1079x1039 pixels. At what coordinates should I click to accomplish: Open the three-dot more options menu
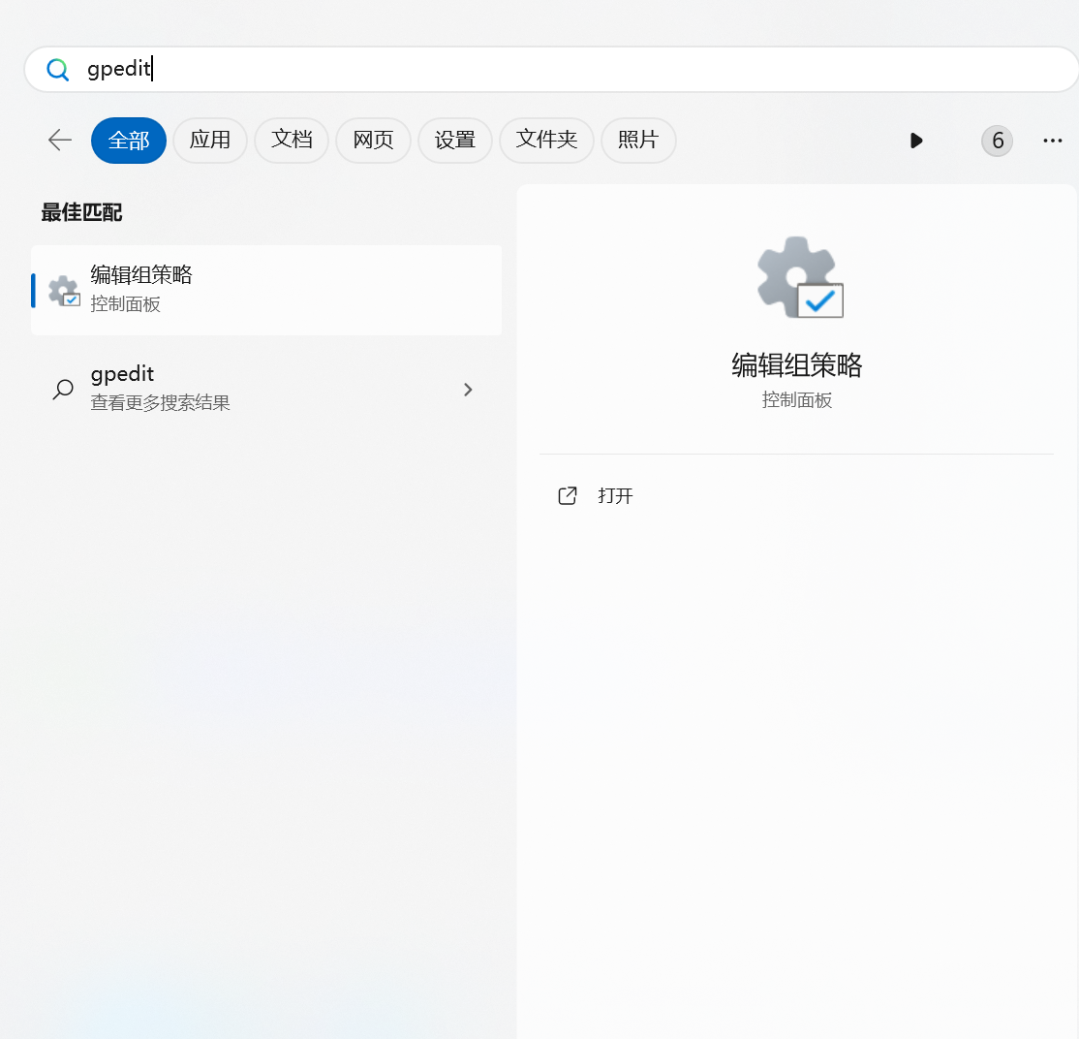1053,142
